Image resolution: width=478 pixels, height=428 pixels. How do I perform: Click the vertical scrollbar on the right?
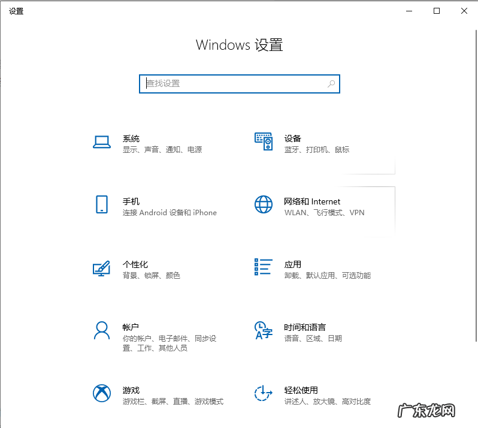coord(476,186)
